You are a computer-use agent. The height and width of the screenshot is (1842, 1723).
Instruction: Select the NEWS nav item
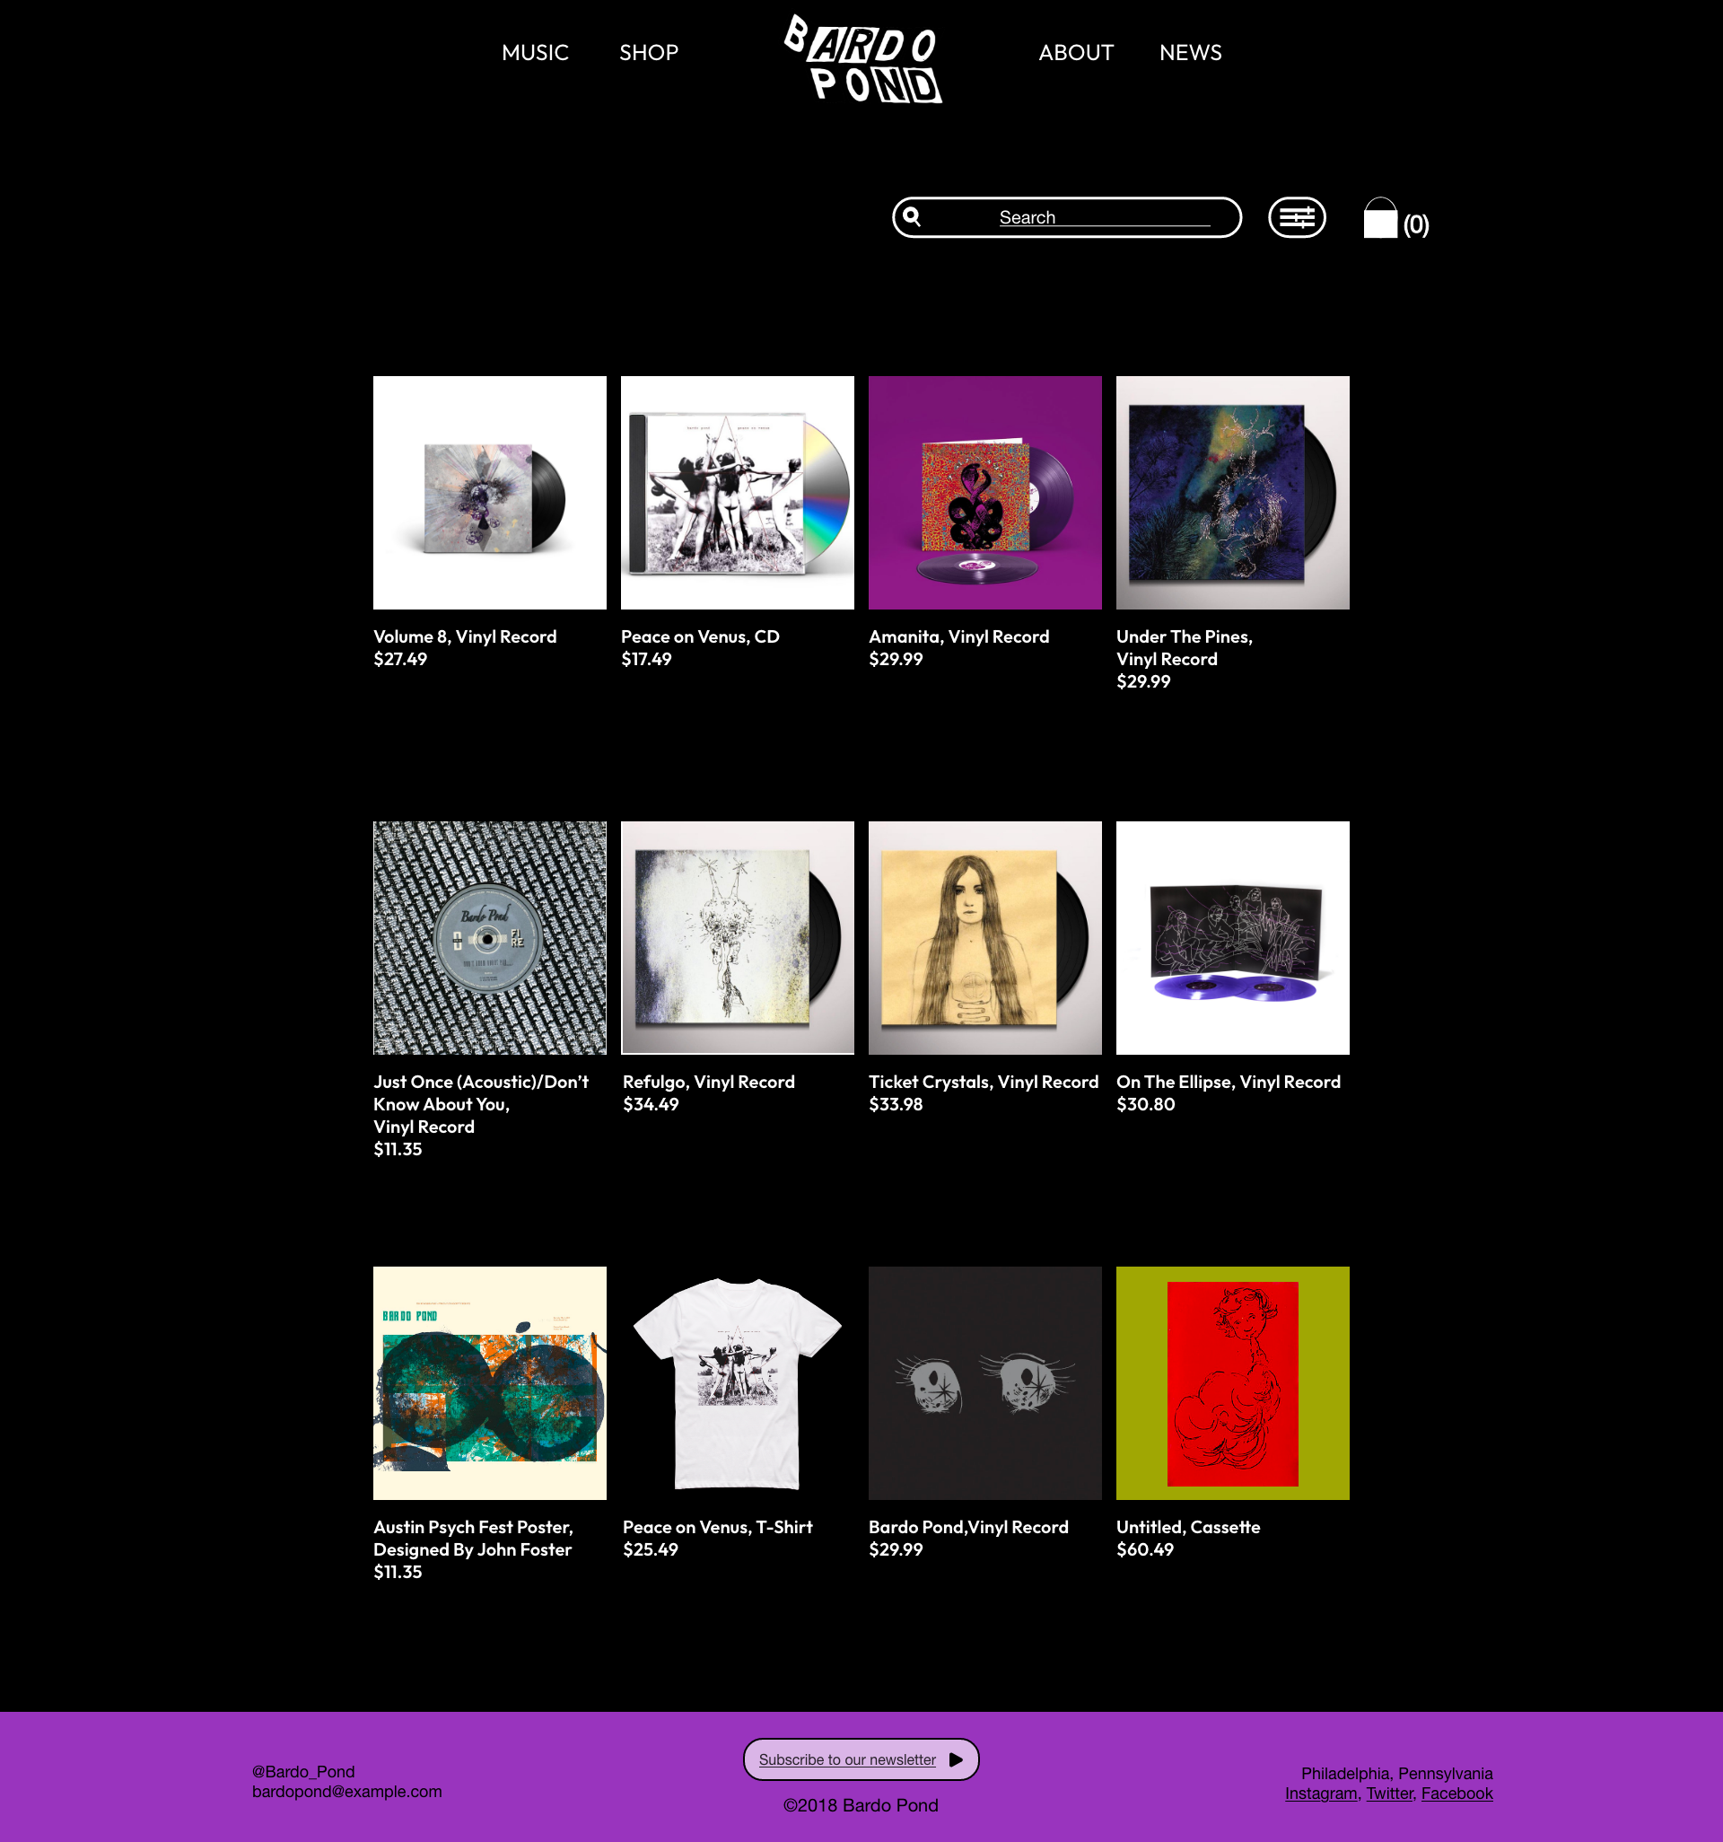[1190, 53]
